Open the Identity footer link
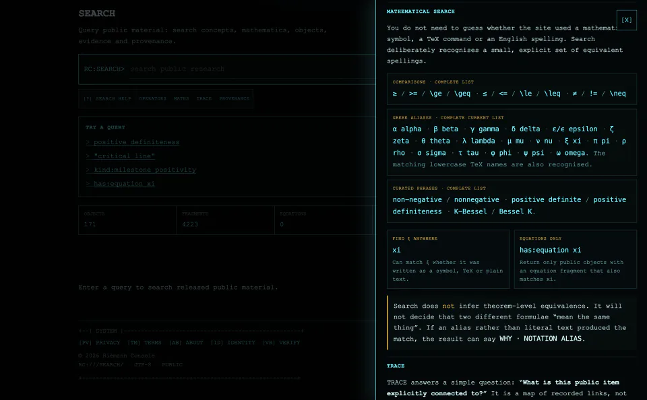 (233, 342)
